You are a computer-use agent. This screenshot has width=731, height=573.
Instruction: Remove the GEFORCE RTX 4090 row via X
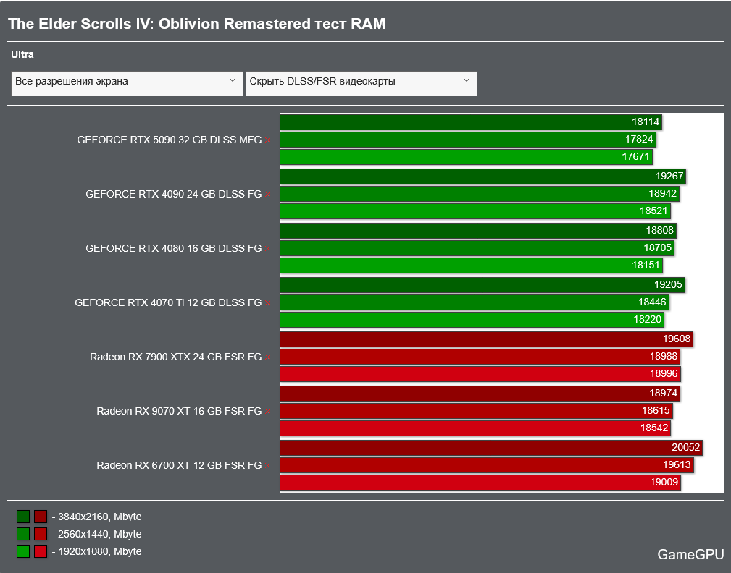coord(268,195)
